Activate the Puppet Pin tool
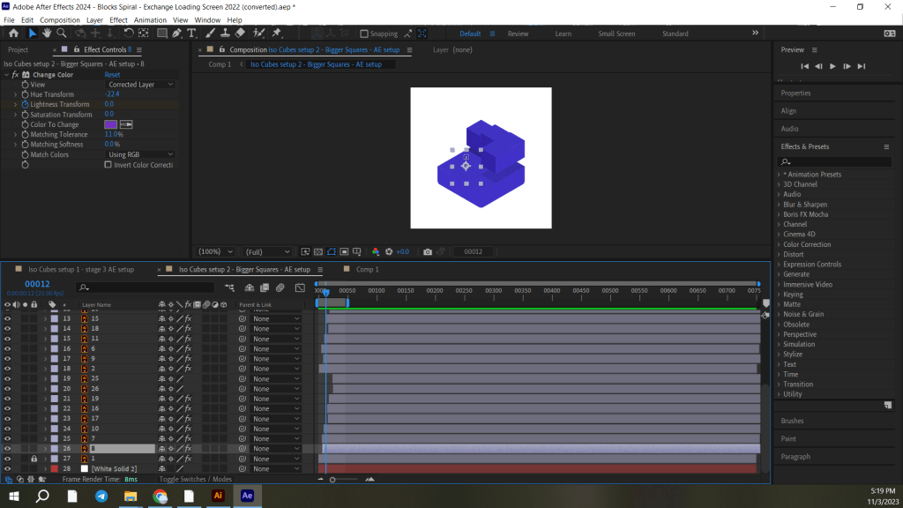Screen dimensions: 903x508 (x=277, y=34)
